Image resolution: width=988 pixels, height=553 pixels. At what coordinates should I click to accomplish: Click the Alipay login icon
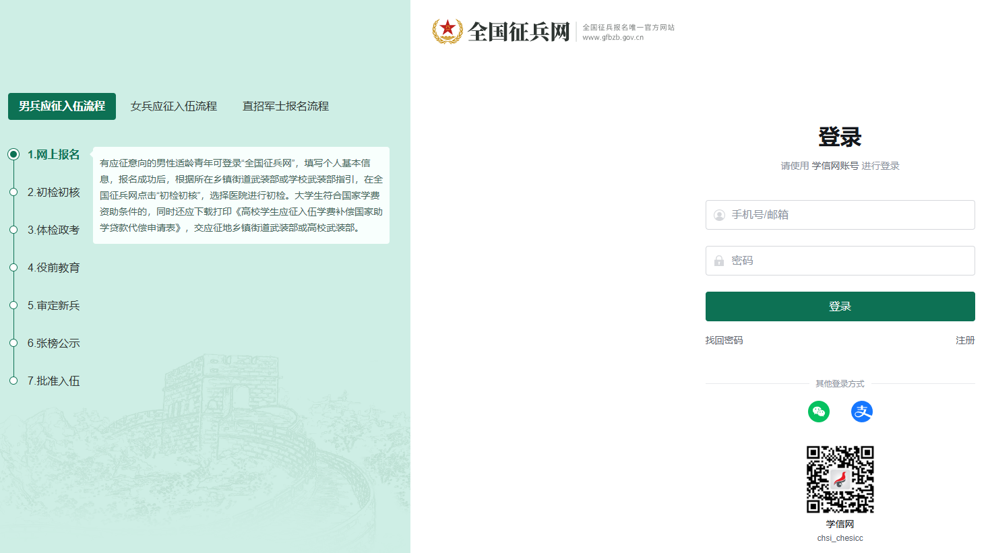click(861, 412)
